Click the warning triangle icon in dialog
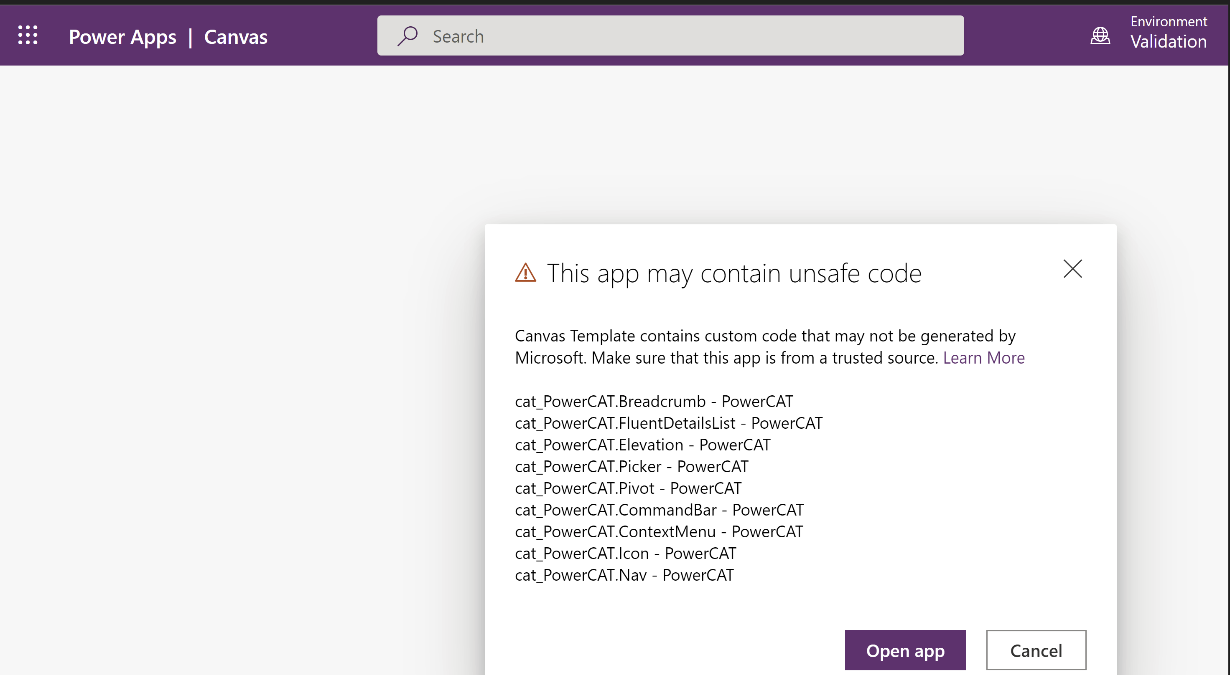This screenshot has width=1230, height=675. 525,273
